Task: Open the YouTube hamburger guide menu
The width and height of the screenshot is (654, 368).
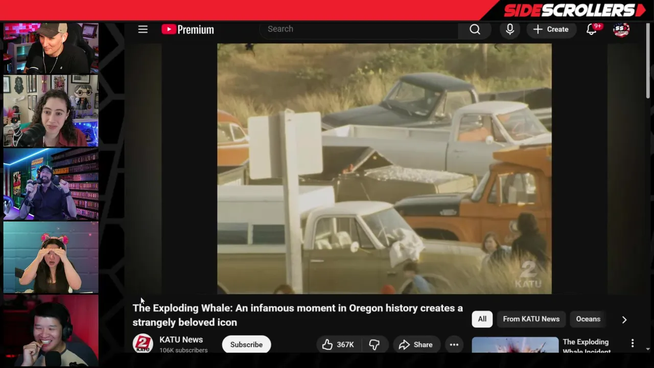Action: 143,30
